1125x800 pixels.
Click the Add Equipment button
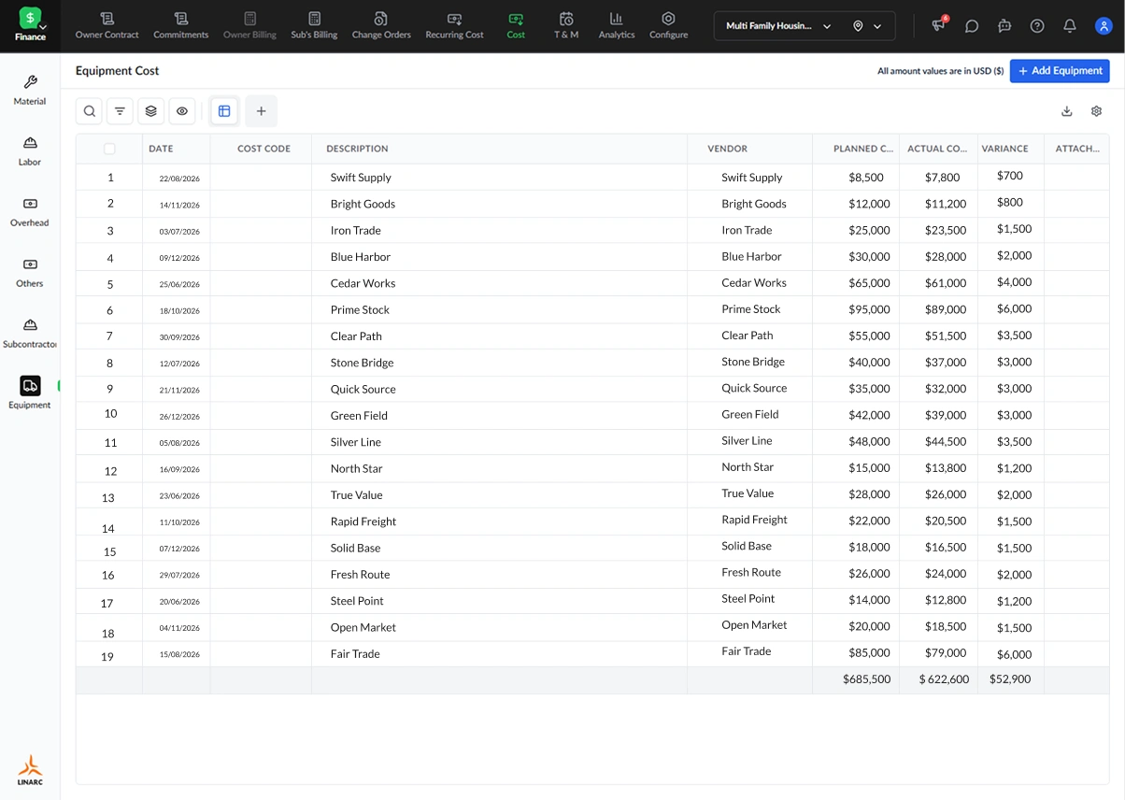(x=1060, y=71)
